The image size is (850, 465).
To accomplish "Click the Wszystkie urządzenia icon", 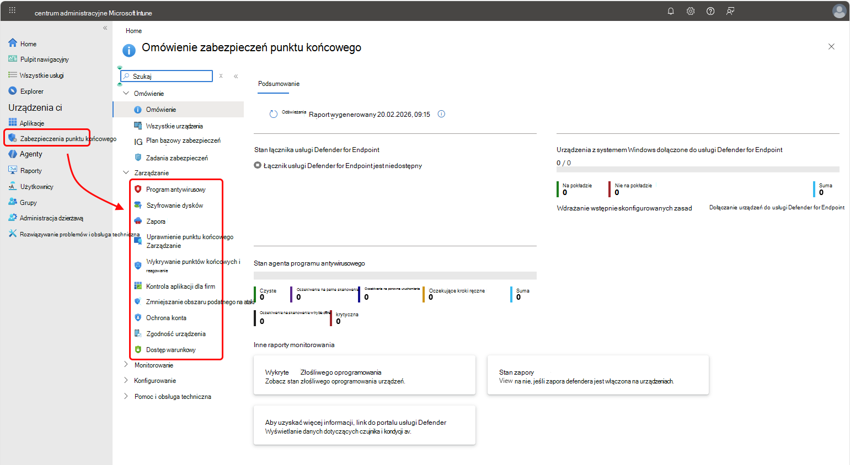I will [138, 126].
